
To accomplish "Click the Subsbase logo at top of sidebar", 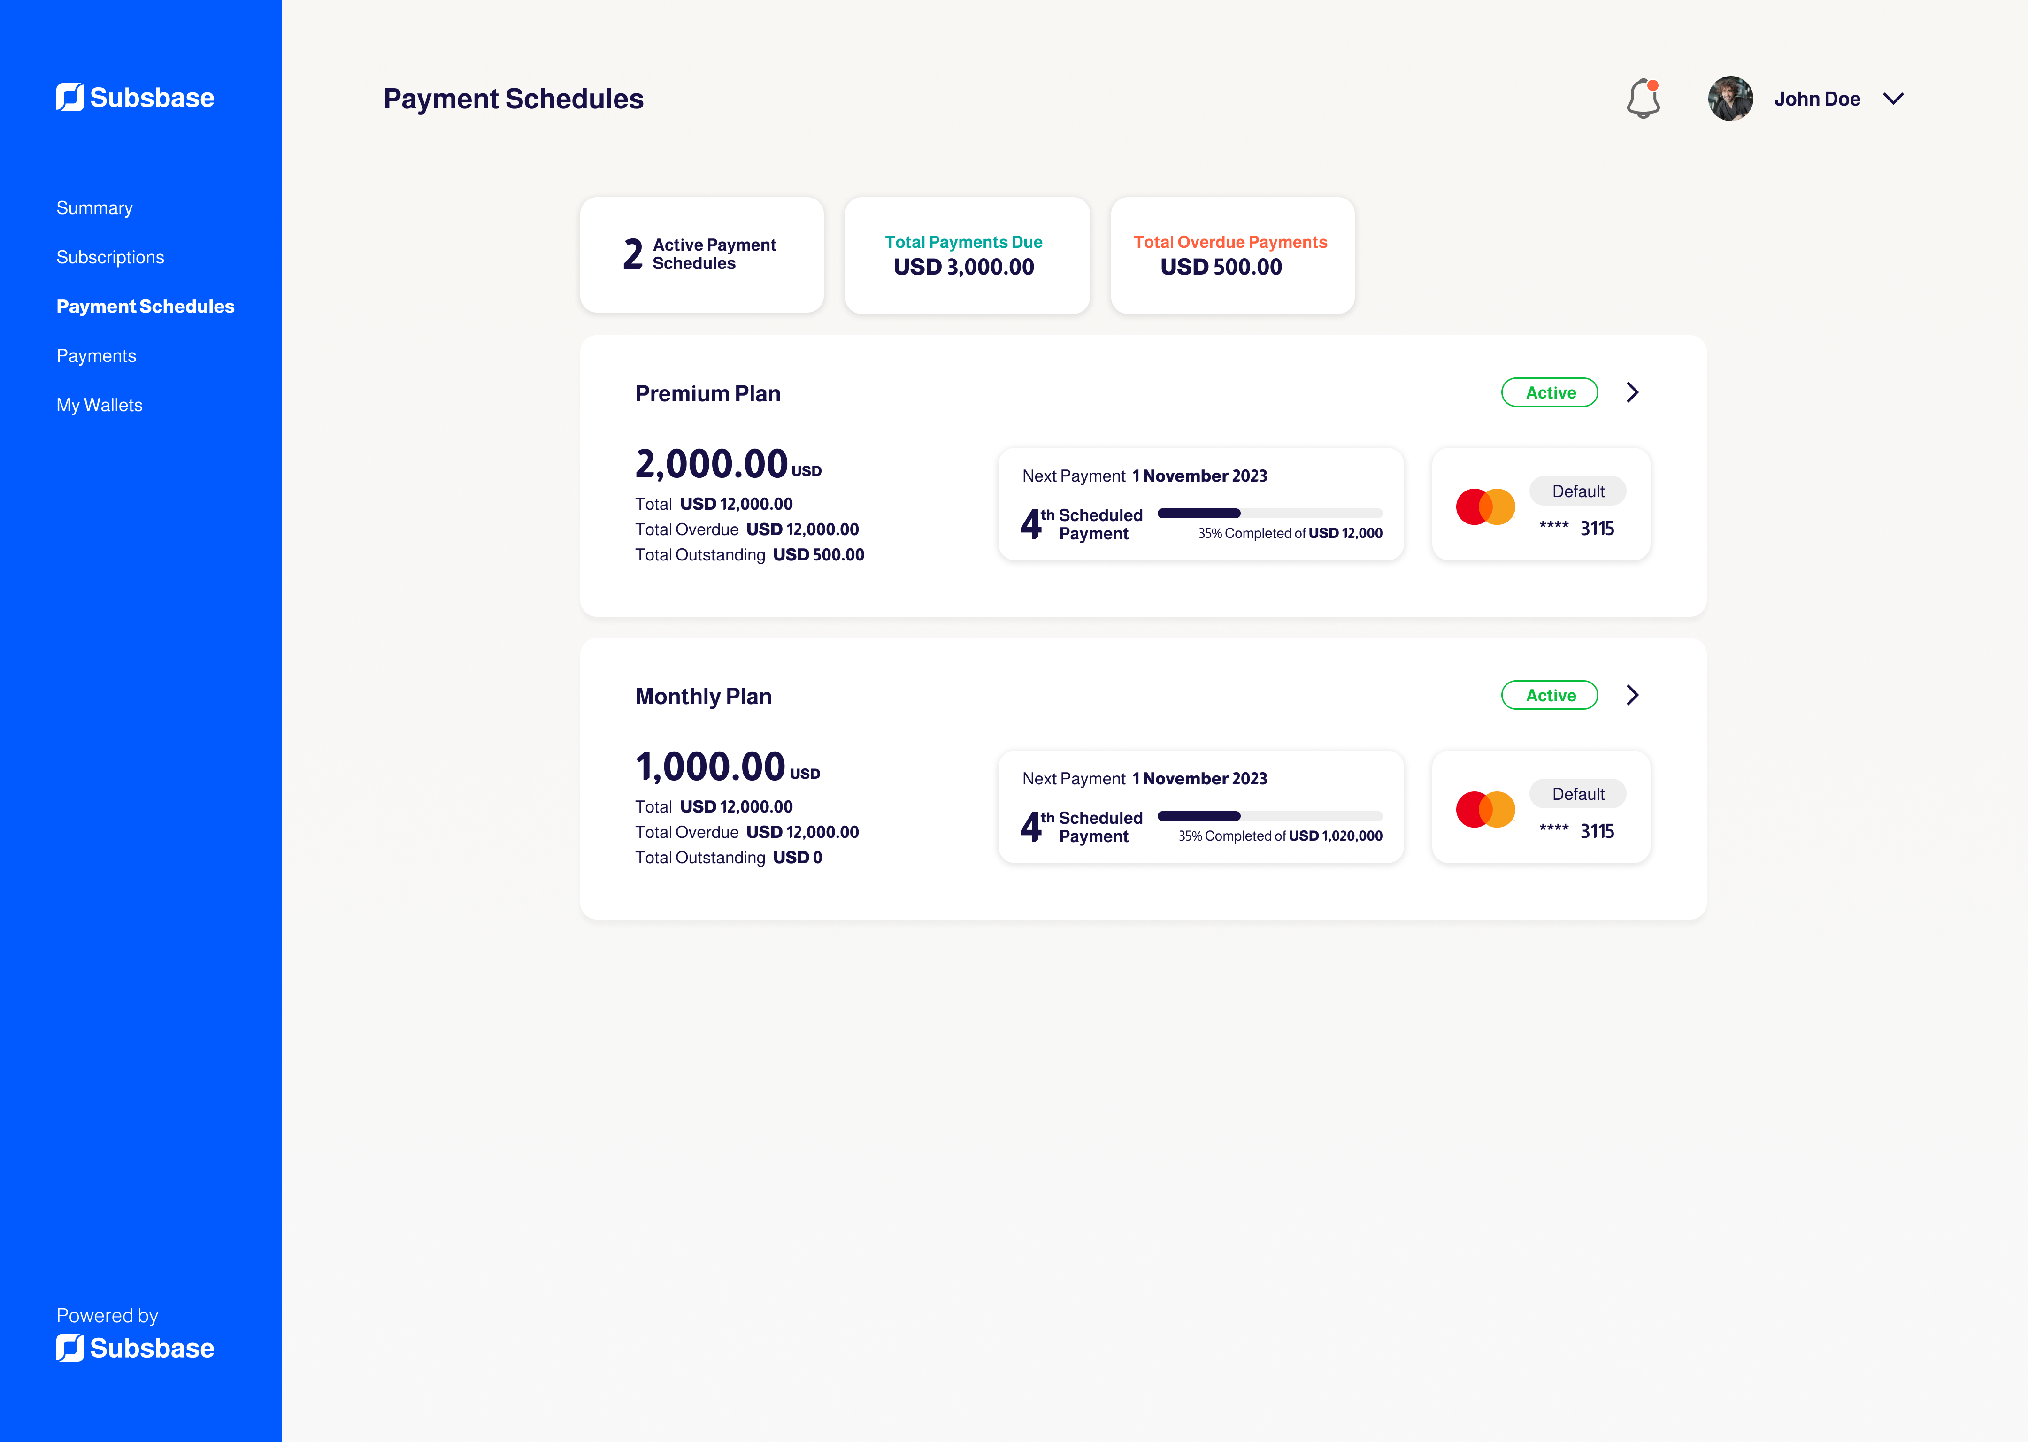I will tap(135, 98).
